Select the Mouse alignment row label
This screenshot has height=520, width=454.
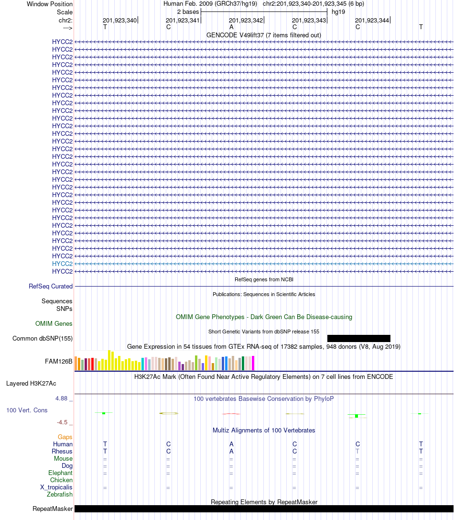click(63, 459)
